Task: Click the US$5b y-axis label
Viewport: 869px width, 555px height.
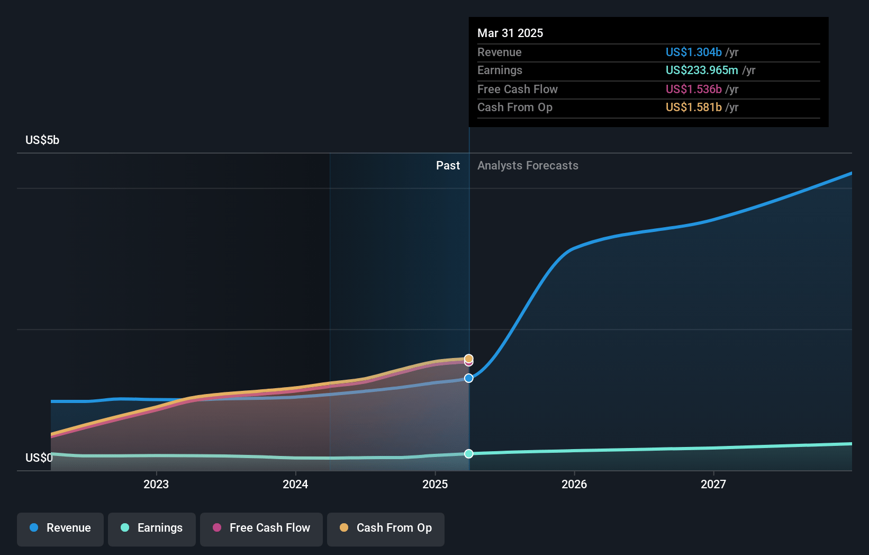Action: pyautogui.click(x=42, y=140)
